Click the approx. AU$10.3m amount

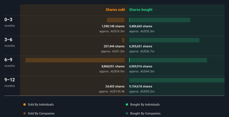[112, 31]
